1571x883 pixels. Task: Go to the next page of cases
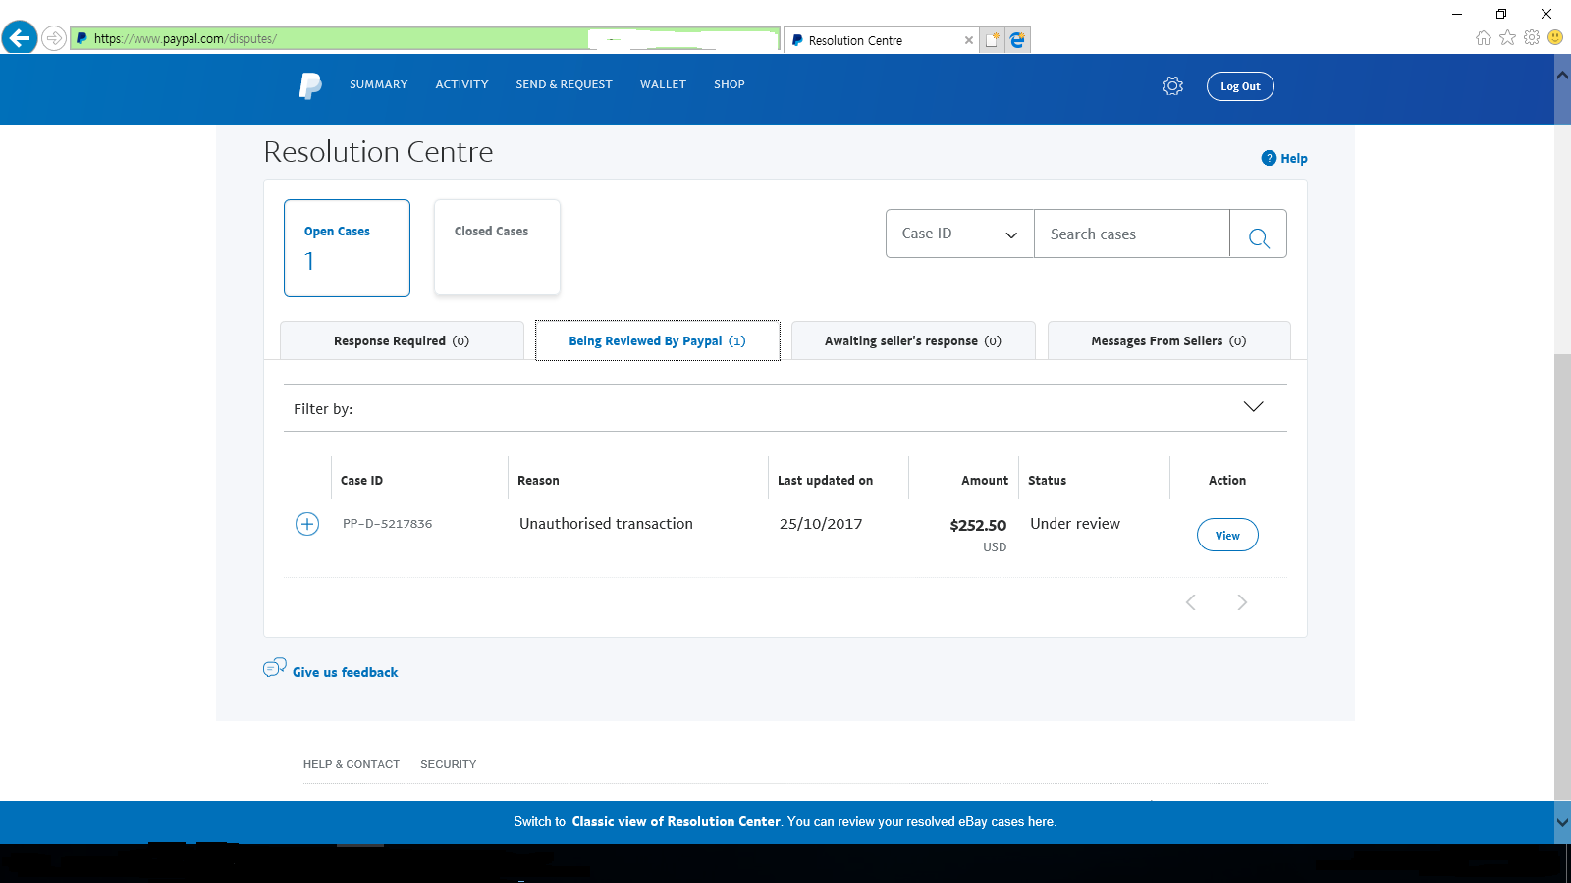click(x=1242, y=602)
